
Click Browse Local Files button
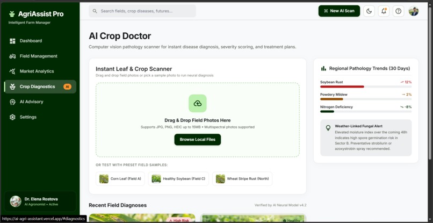[x=198, y=140]
